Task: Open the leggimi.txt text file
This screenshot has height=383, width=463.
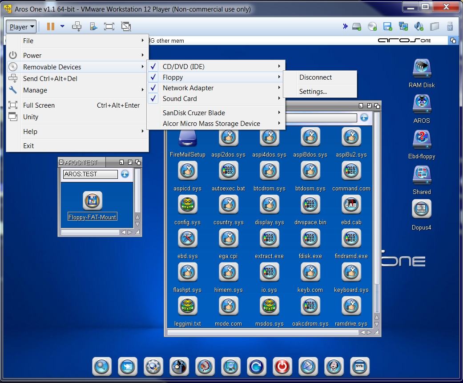Action: click(x=187, y=306)
